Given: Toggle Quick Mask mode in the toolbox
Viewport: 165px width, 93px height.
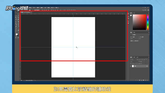Looking at the screenshot, I should [16, 38].
